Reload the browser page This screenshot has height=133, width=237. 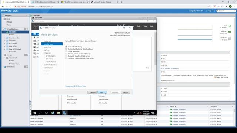pyautogui.click(x=11, y=7)
